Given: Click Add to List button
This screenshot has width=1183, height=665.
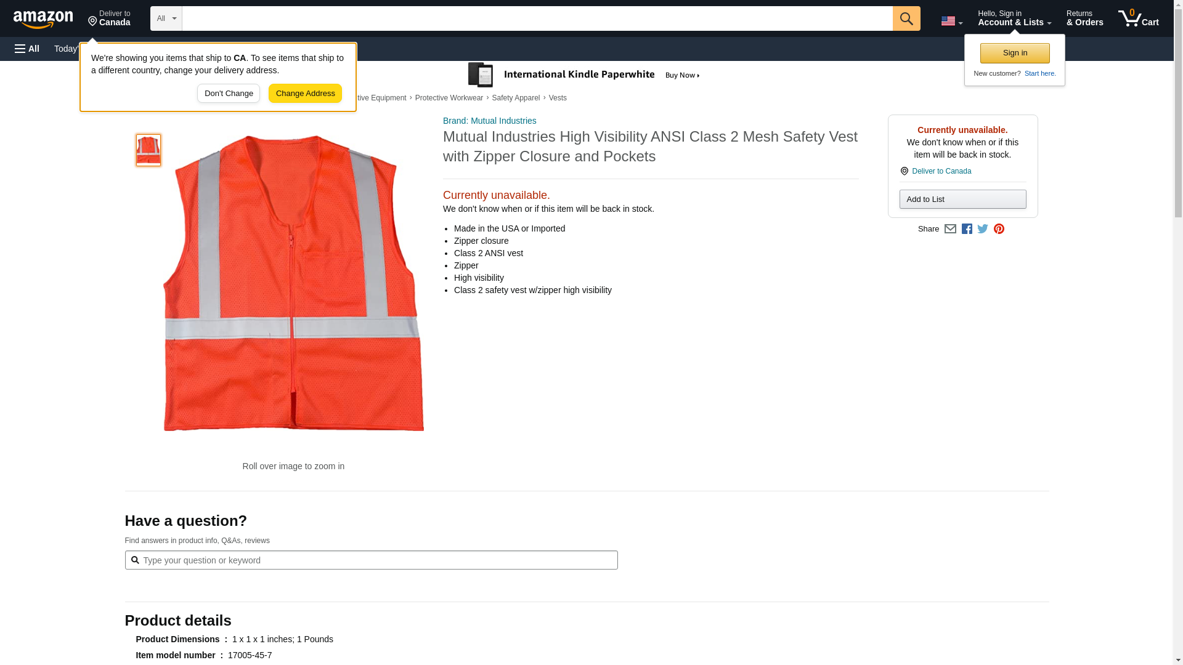Looking at the screenshot, I should click(x=962, y=199).
